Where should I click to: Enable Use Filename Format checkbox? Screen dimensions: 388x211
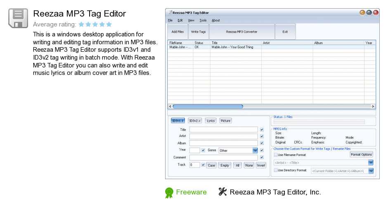coord(276,155)
